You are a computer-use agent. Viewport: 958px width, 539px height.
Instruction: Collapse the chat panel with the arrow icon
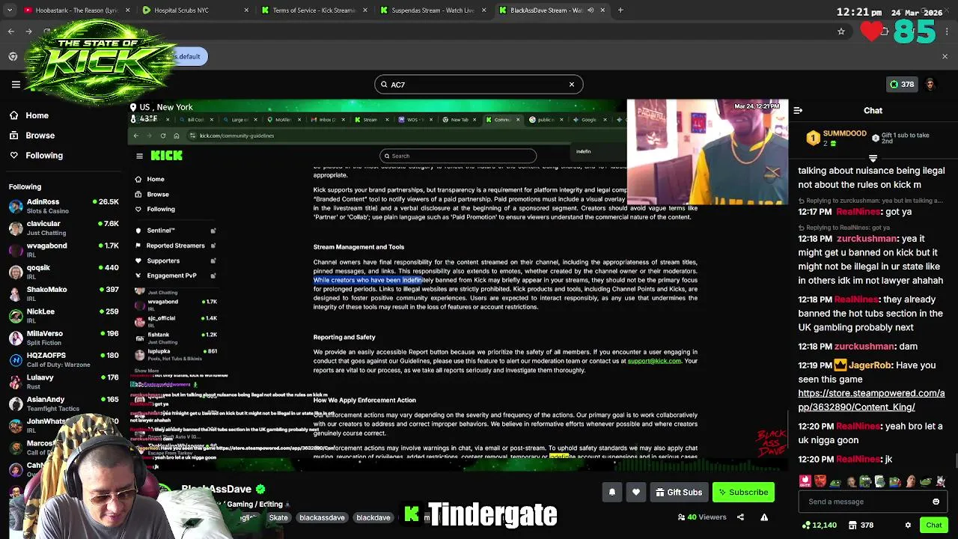(798, 110)
